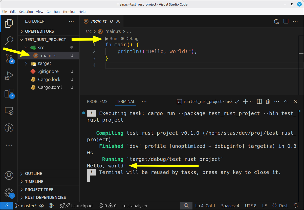Expand the target folder

pos(26,63)
